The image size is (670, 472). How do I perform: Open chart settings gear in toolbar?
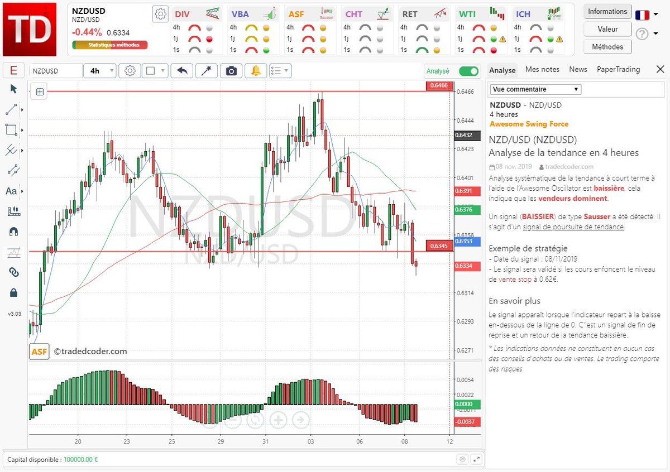(130, 71)
